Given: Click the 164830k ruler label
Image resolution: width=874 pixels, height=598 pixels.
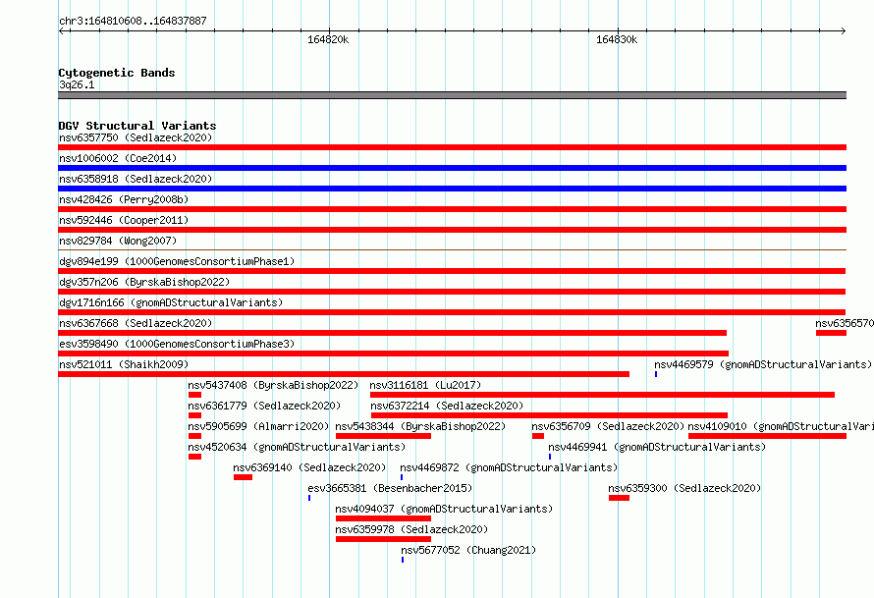Looking at the screenshot, I should (617, 39).
